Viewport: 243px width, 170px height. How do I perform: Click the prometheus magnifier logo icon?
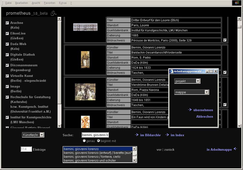click(x=54, y=13)
